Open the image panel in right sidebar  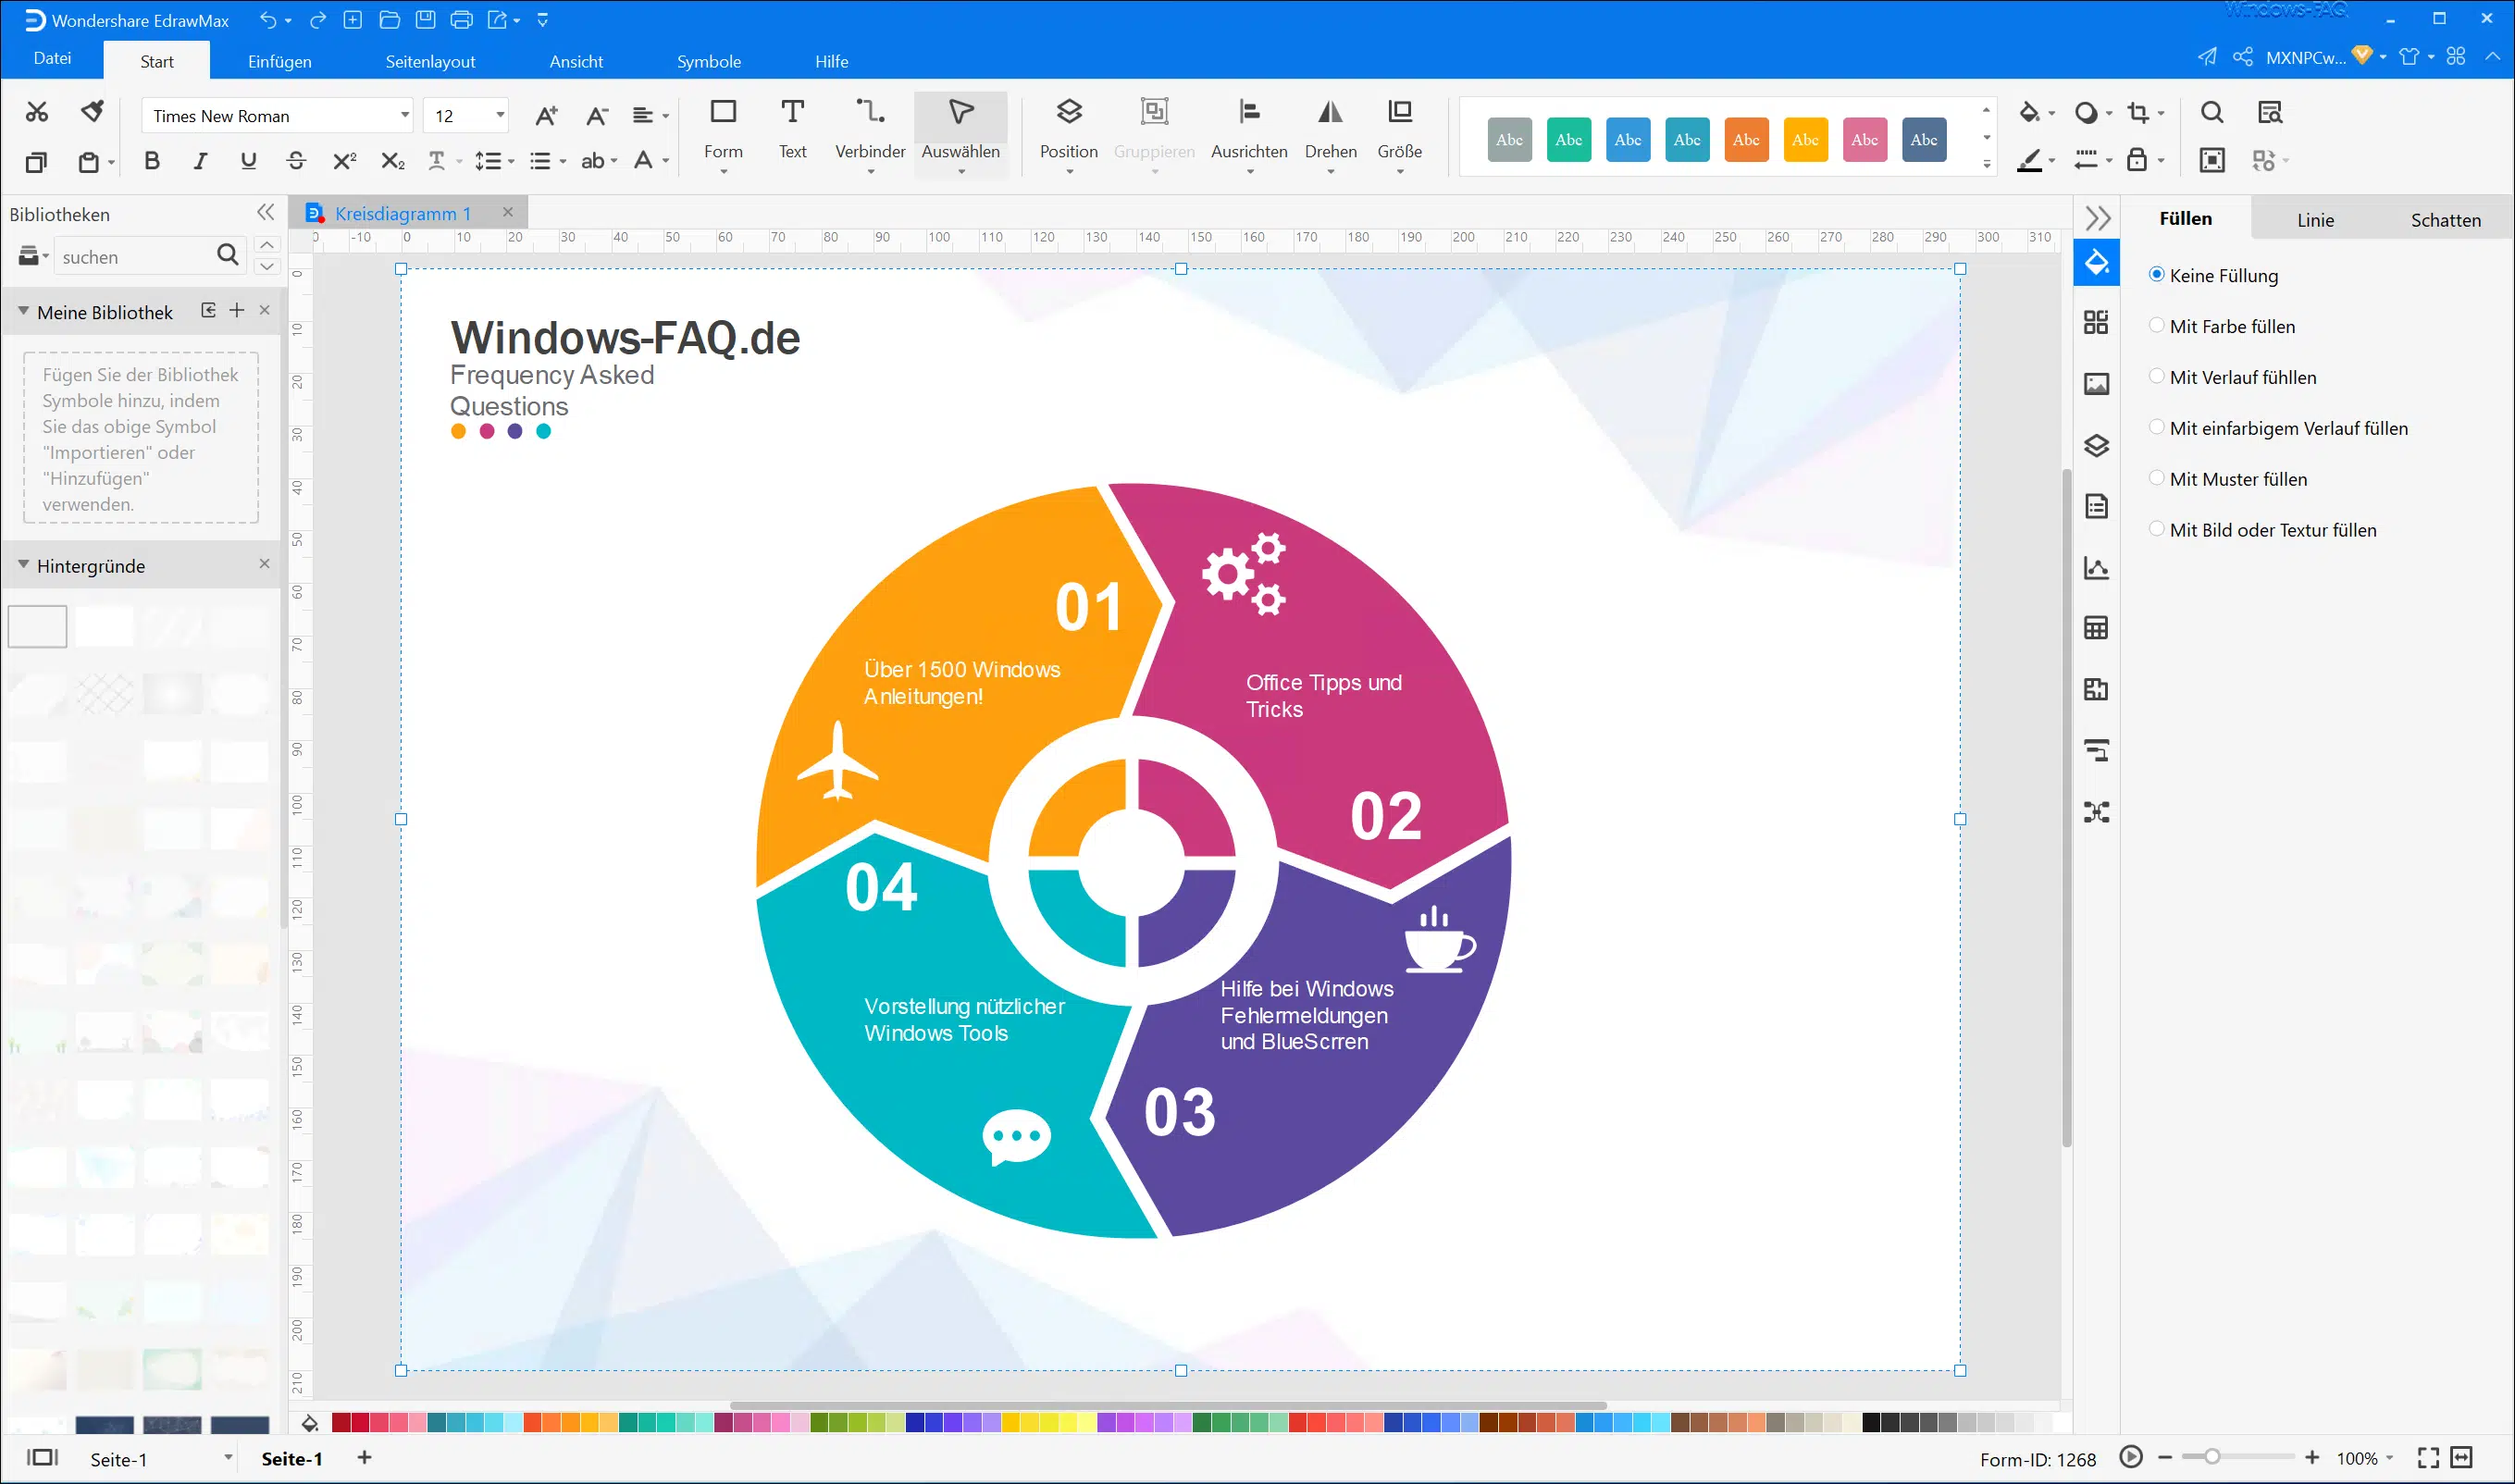coord(2096,384)
